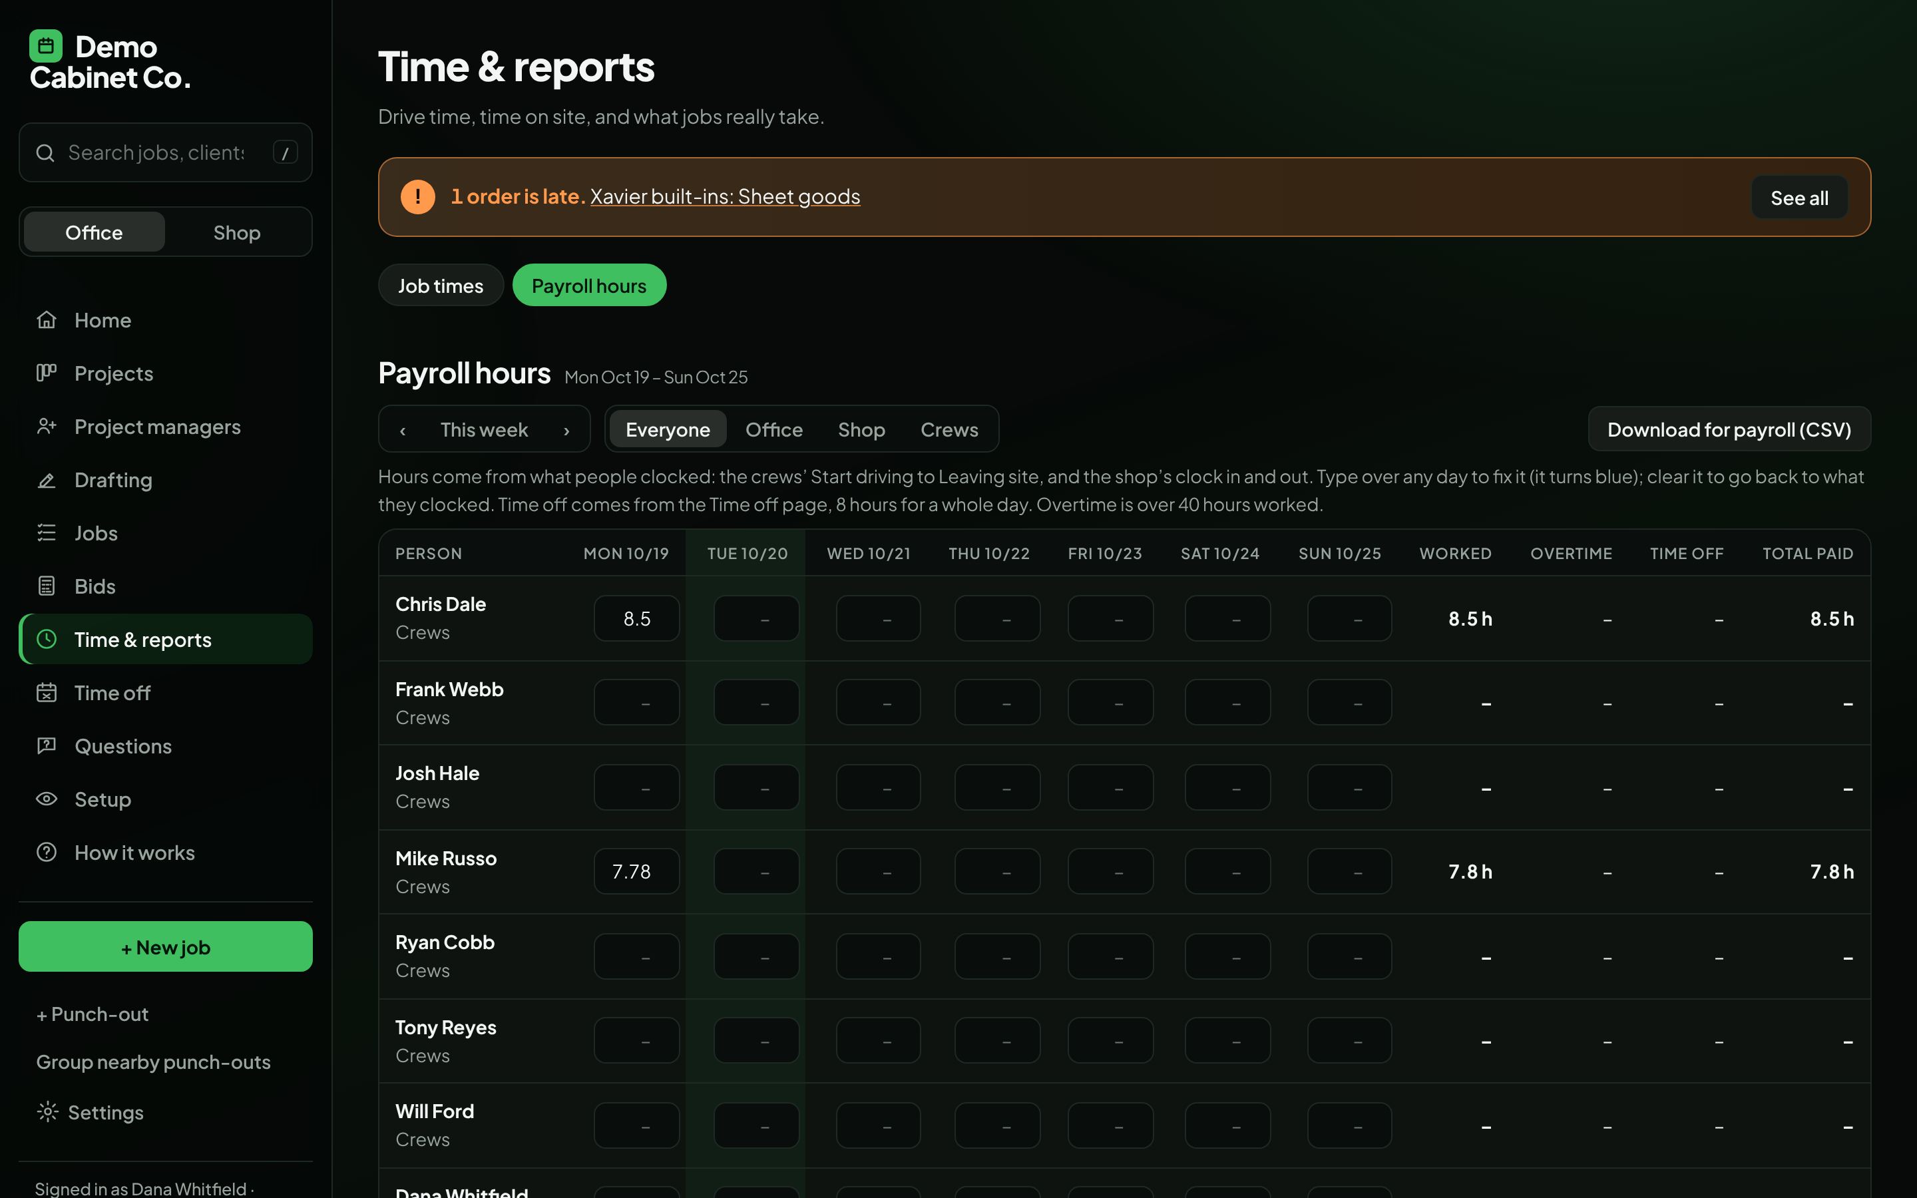Image resolution: width=1917 pixels, height=1198 pixels.
Task: Open the Jobs page in sidebar
Action: click(x=166, y=532)
